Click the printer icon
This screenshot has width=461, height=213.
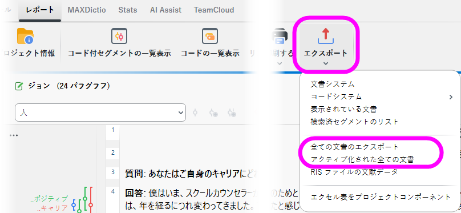coord(280,36)
